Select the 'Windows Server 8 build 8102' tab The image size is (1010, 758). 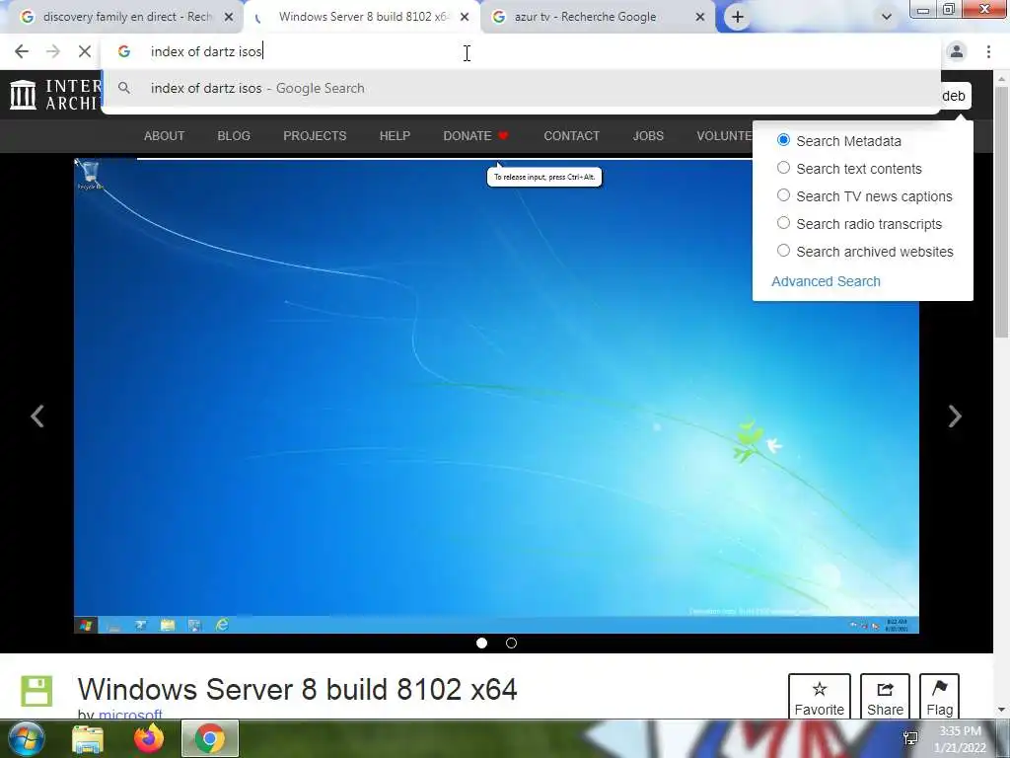pyautogui.click(x=362, y=17)
